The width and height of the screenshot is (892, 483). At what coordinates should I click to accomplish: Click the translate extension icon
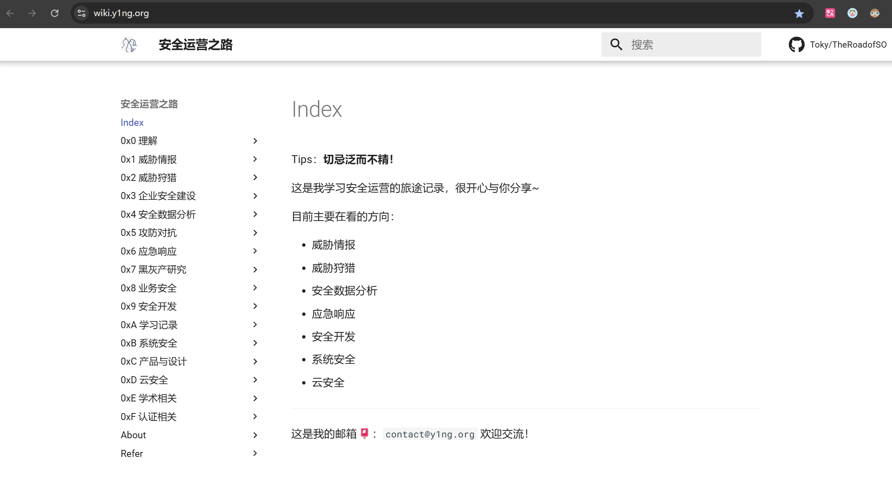click(830, 13)
